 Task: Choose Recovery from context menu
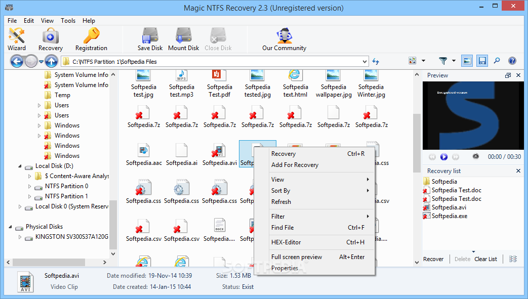click(314, 153)
